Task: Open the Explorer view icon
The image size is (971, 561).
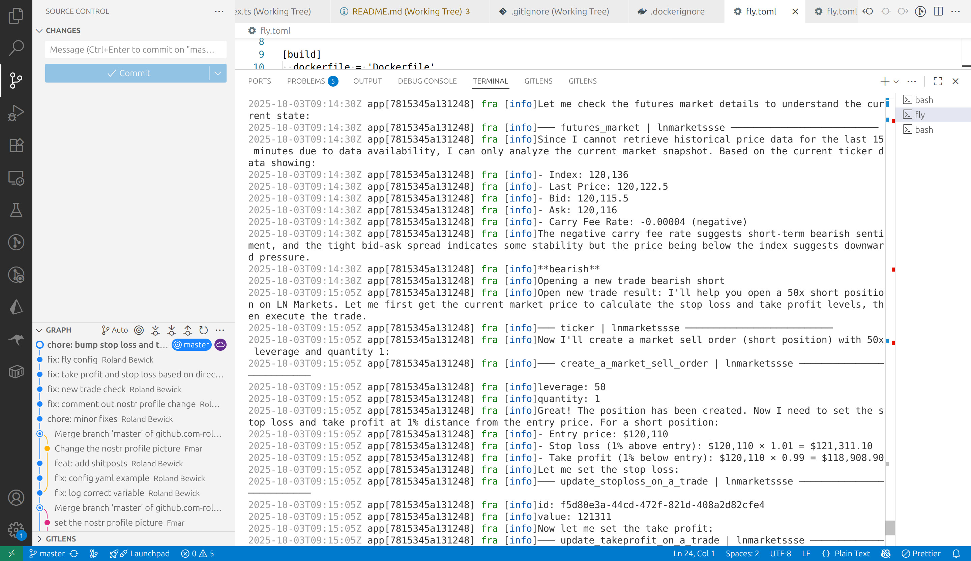Action: point(16,15)
